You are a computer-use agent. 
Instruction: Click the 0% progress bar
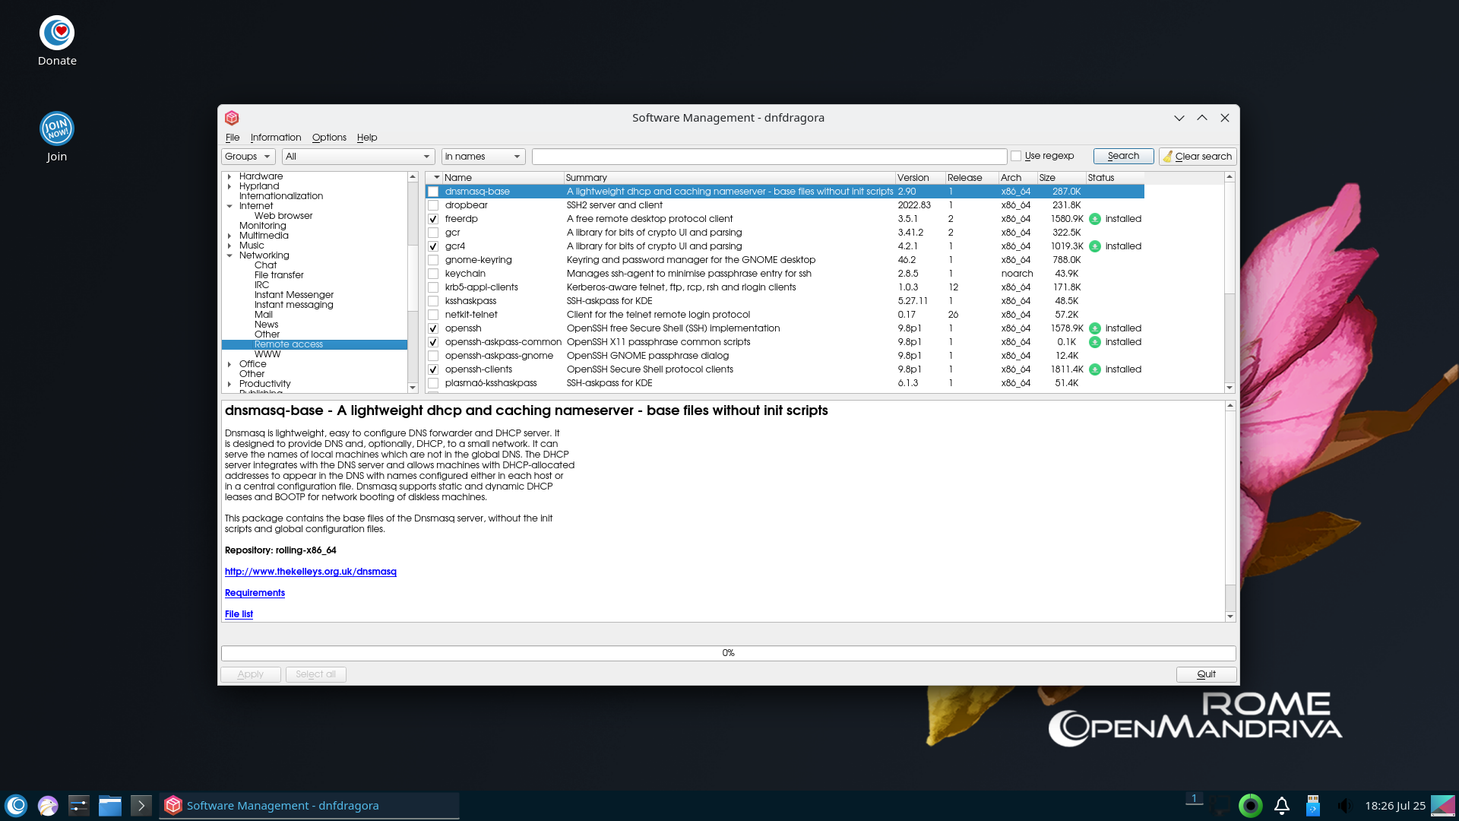pyautogui.click(x=728, y=653)
